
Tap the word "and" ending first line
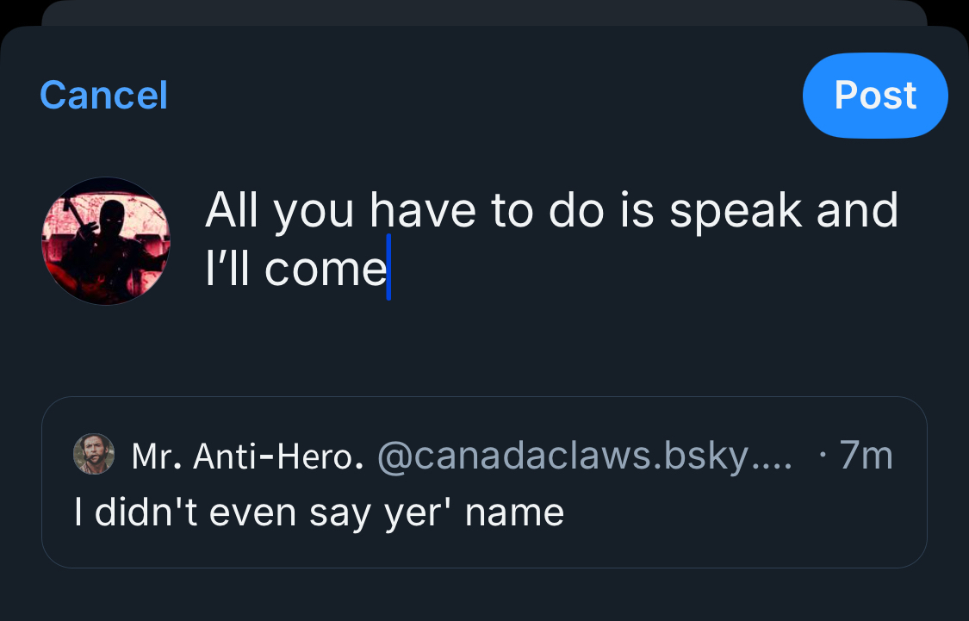point(857,211)
